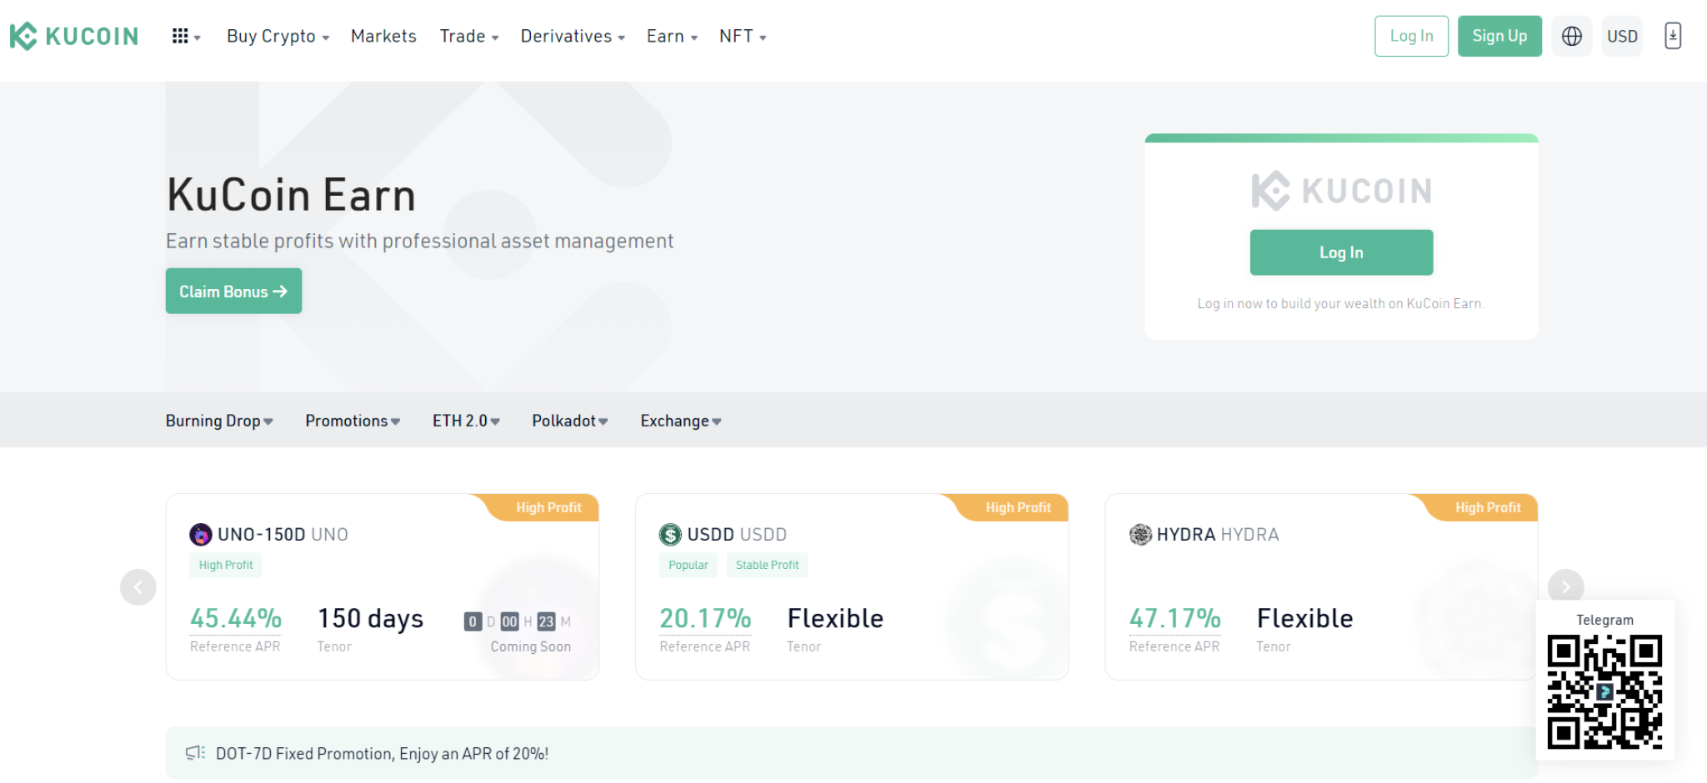This screenshot has width=1707, height=783.
Task: Click the USDD dollar coin icon
Action: click(670, 534)
